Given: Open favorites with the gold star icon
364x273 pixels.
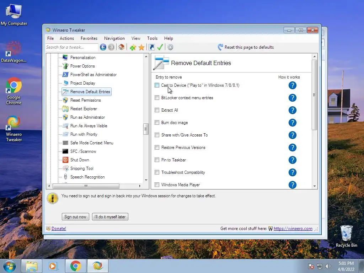Looking at the screenshot, I should point(141,47).
